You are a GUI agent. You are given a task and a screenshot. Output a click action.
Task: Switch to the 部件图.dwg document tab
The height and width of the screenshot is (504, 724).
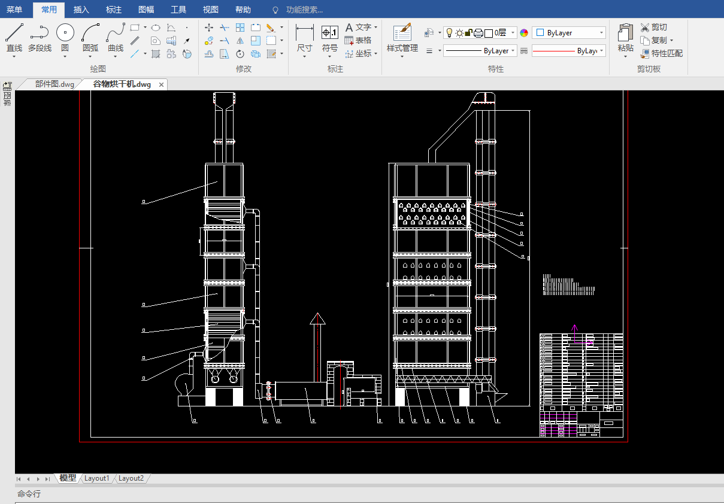coord(54,84)
